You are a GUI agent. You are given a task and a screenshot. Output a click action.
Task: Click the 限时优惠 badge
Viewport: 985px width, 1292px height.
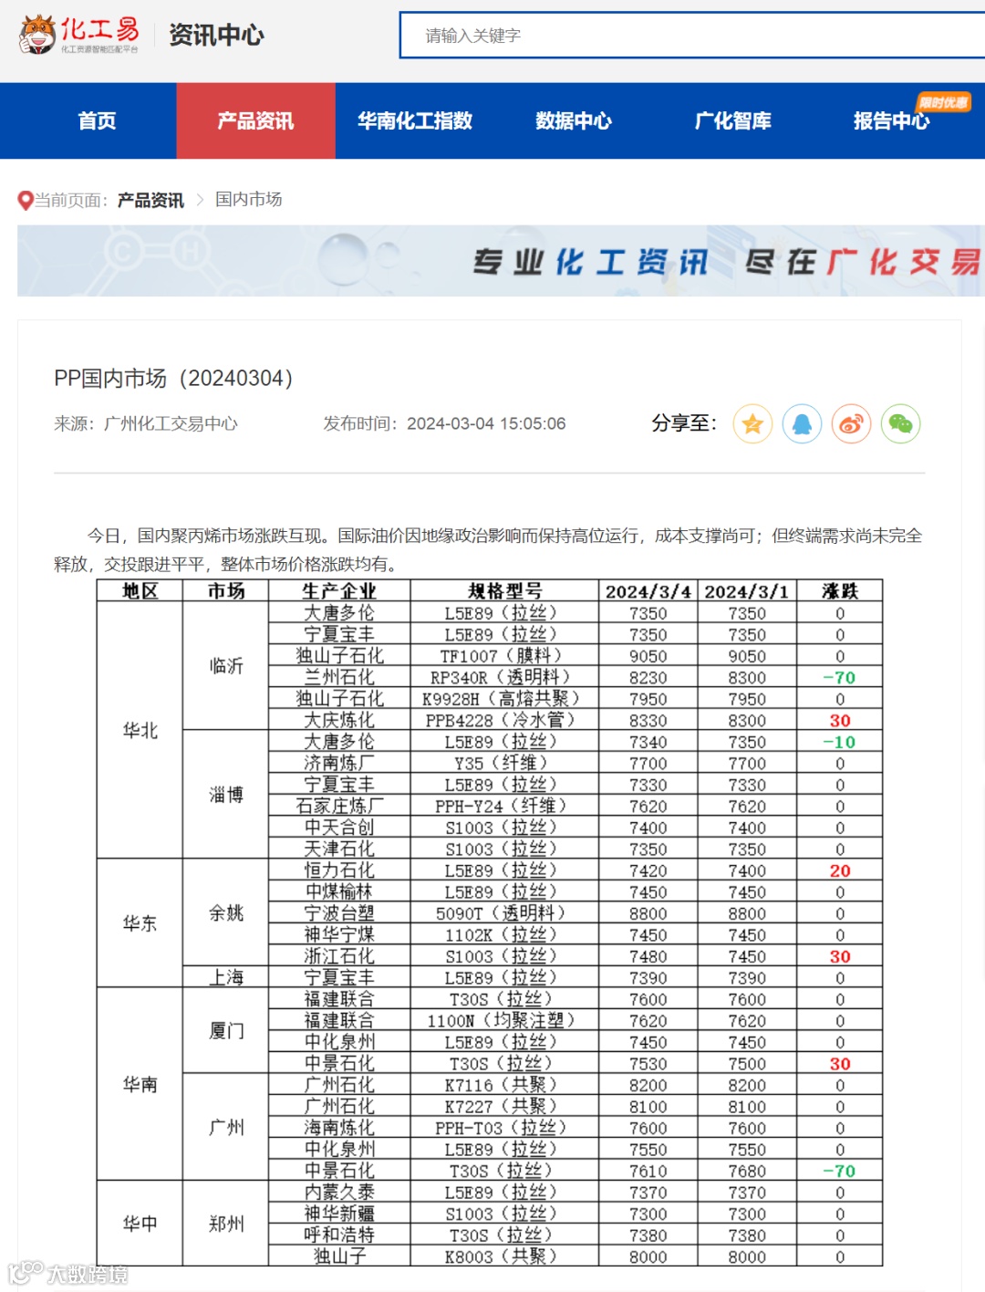pyautogui.click(x=944, y=102)
